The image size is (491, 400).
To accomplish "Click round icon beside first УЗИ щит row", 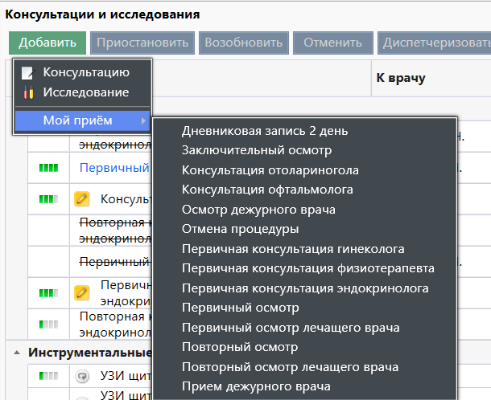I will 81,375.
